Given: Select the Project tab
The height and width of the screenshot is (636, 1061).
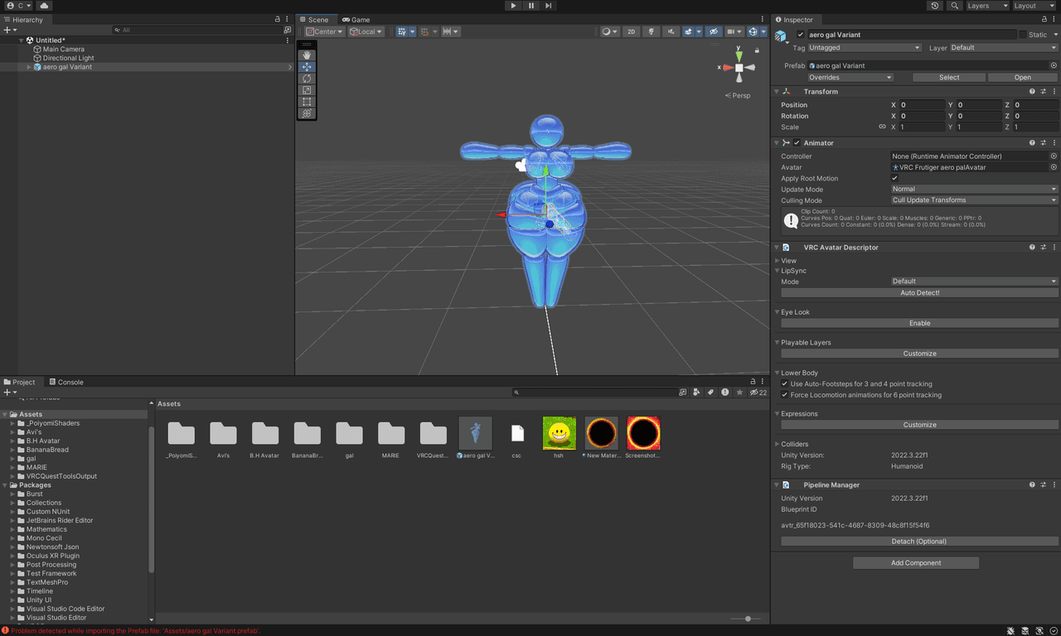Looking at the screenshot, I should pyautogui.click(x=20, y=382).
